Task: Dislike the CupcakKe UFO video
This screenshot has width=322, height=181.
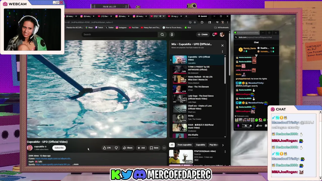Action: pos(116,148)
